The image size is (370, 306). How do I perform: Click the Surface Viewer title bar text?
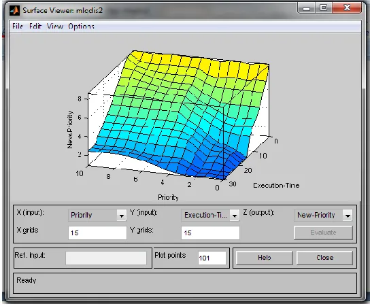[x=63, y=10]
